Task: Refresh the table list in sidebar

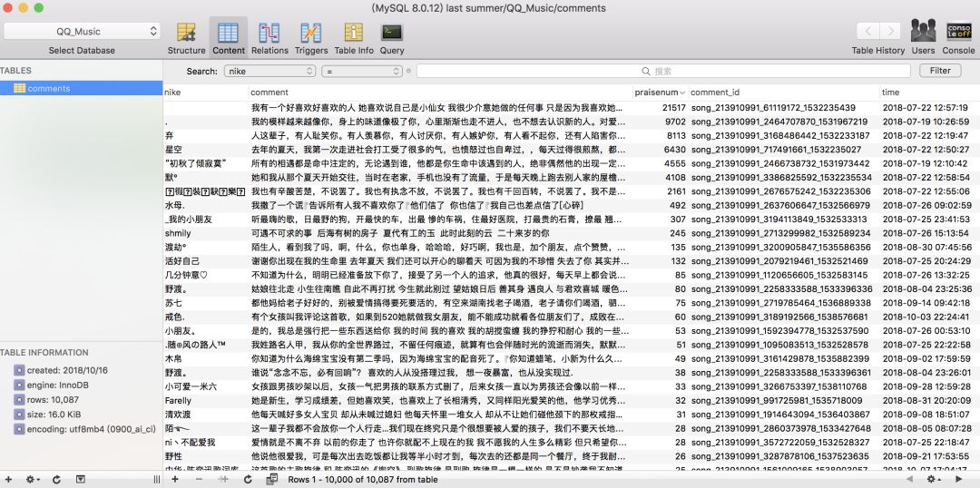Action: 56,479
